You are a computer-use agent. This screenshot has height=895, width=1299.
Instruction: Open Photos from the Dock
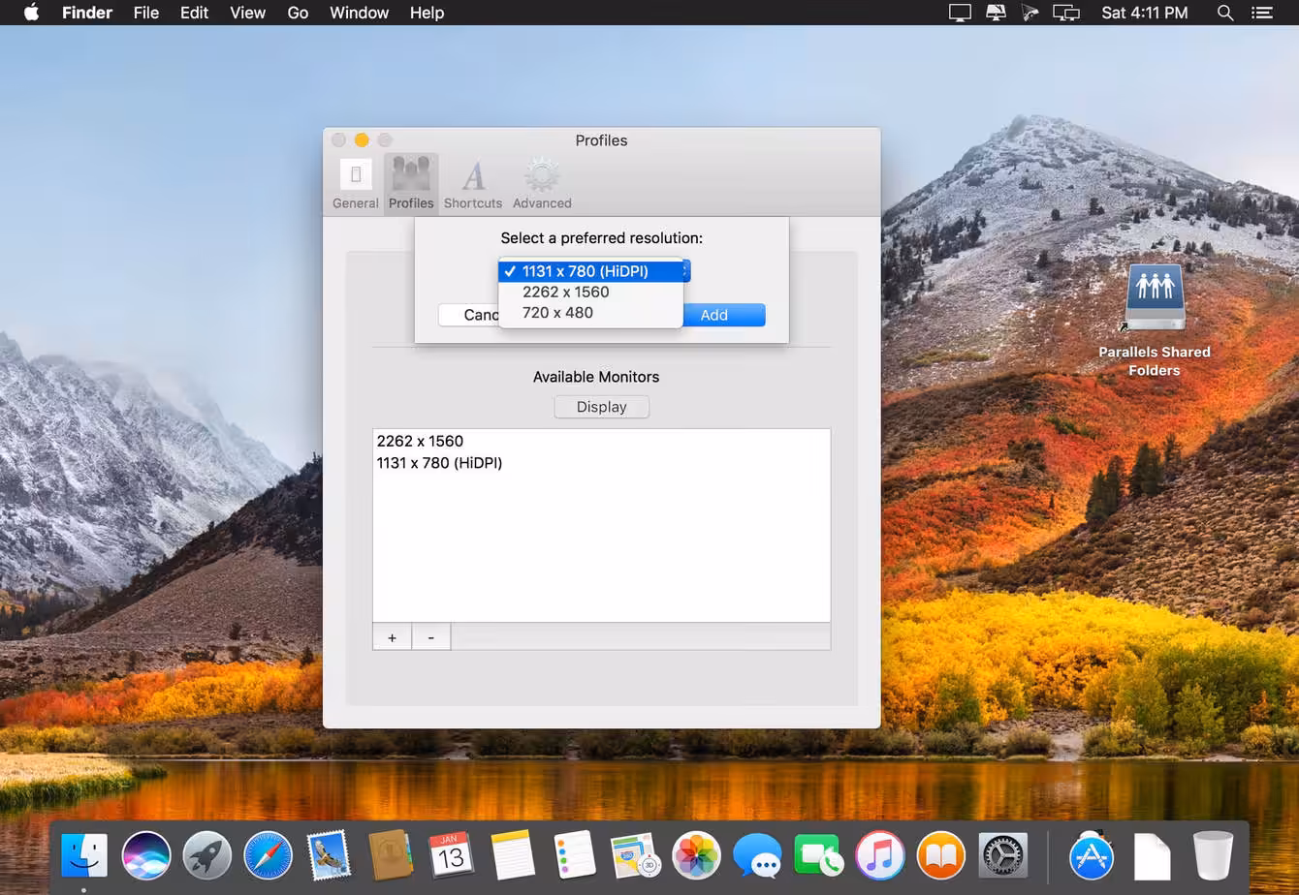[696, 856]
